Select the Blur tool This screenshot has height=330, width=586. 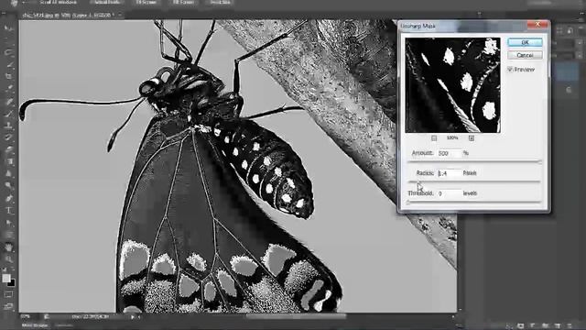[x=8, y=173]
